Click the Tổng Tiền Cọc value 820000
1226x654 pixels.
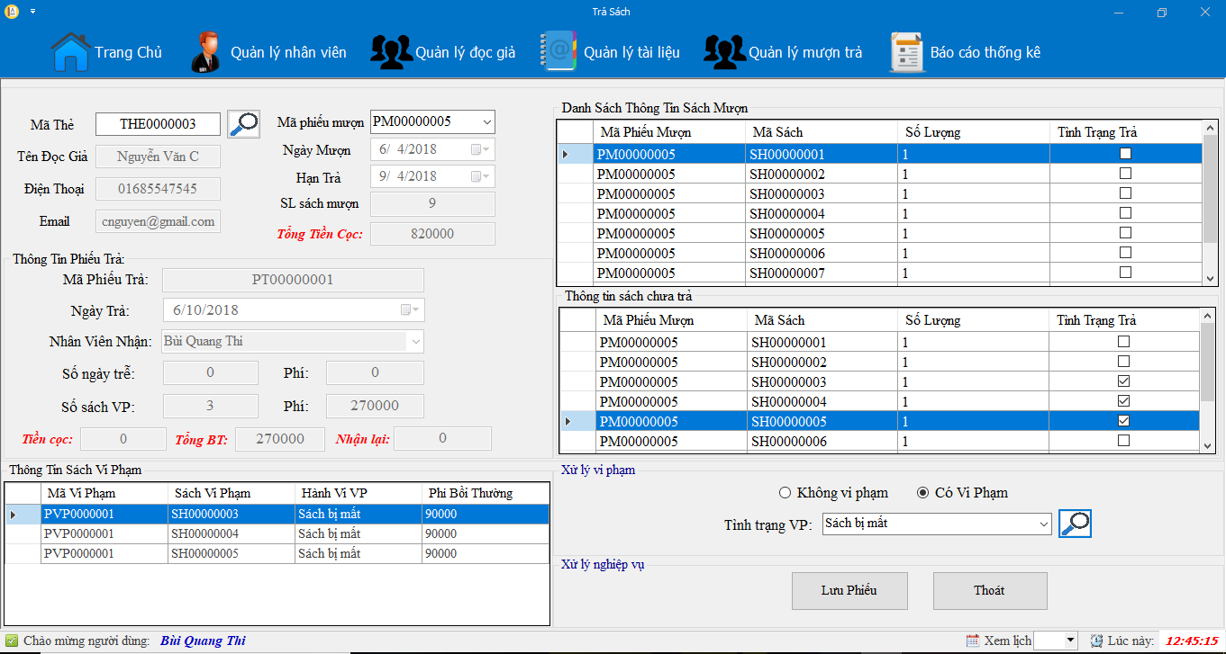432,234
